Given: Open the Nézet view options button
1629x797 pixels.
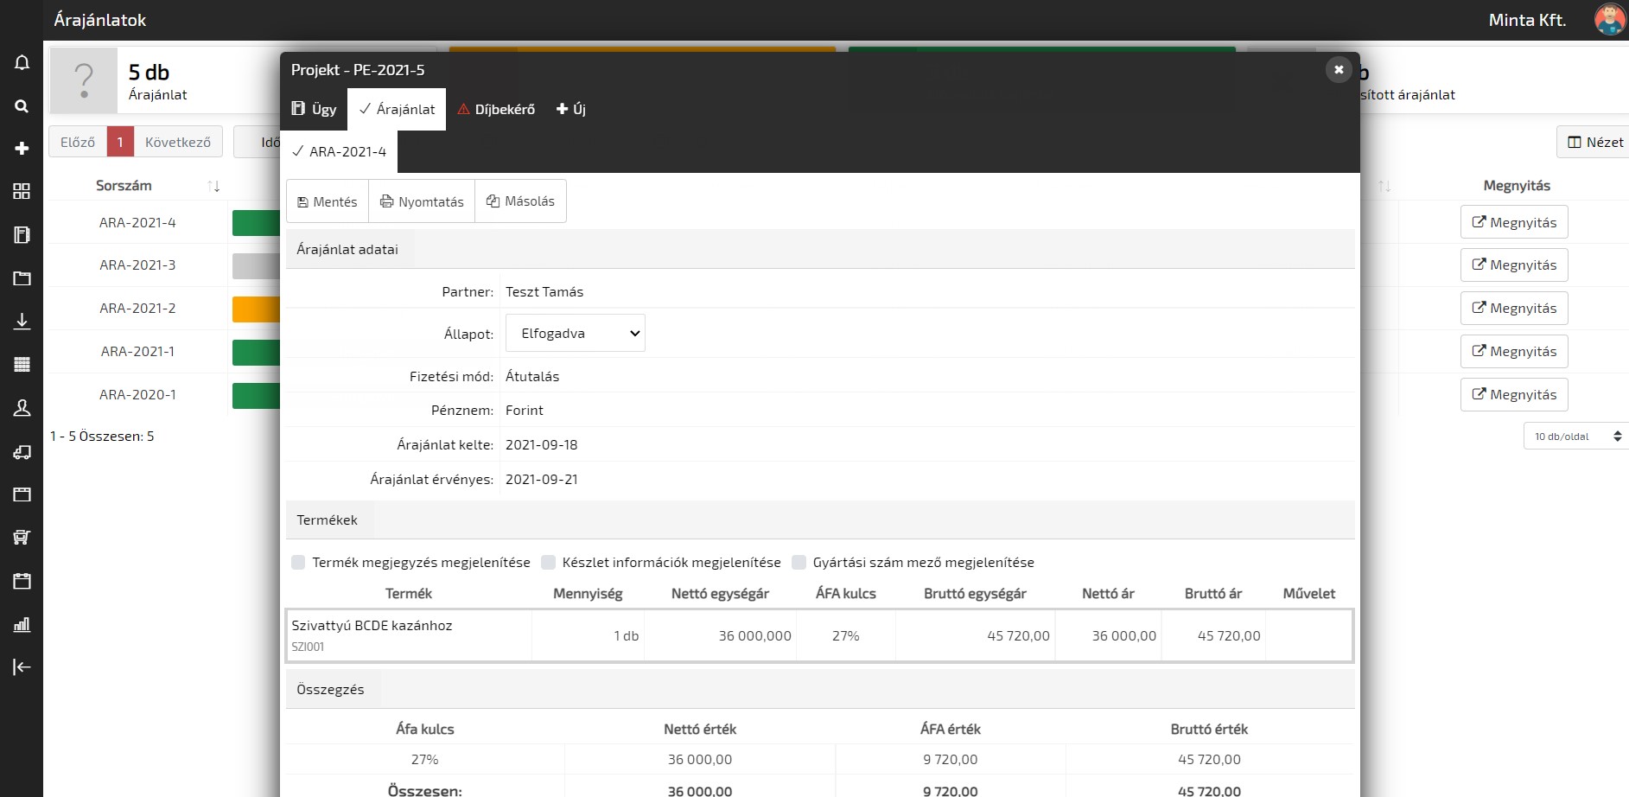Looking at the screenshot, I should [x=1594, y=143].
